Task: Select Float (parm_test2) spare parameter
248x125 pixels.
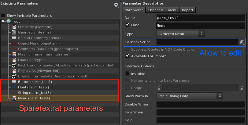Action: (33, 87)
